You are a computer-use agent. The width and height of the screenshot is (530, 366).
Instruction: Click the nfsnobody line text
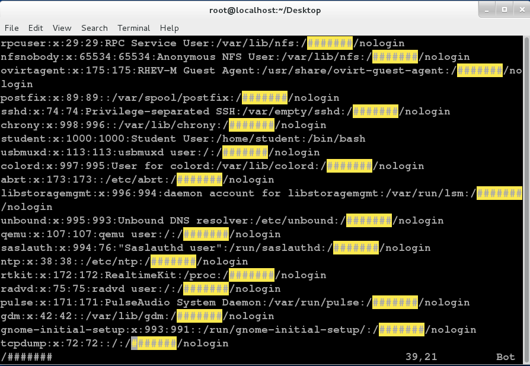point(235,57)
